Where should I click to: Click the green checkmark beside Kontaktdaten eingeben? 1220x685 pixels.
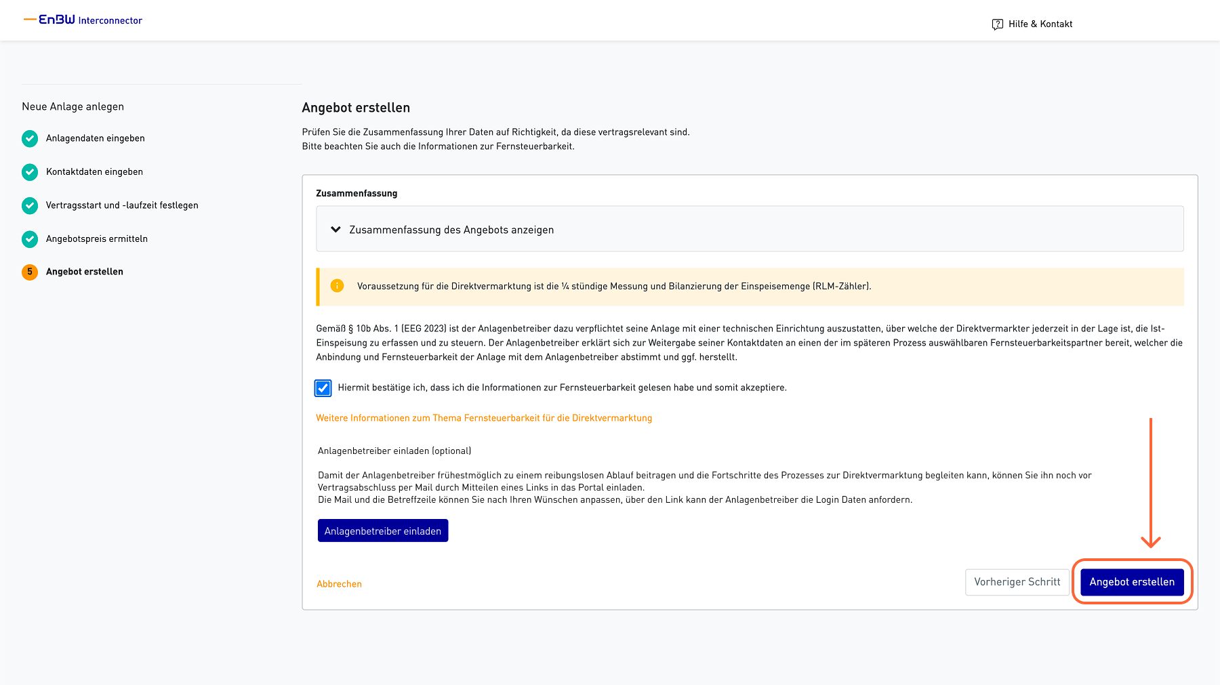coord(30,172)
